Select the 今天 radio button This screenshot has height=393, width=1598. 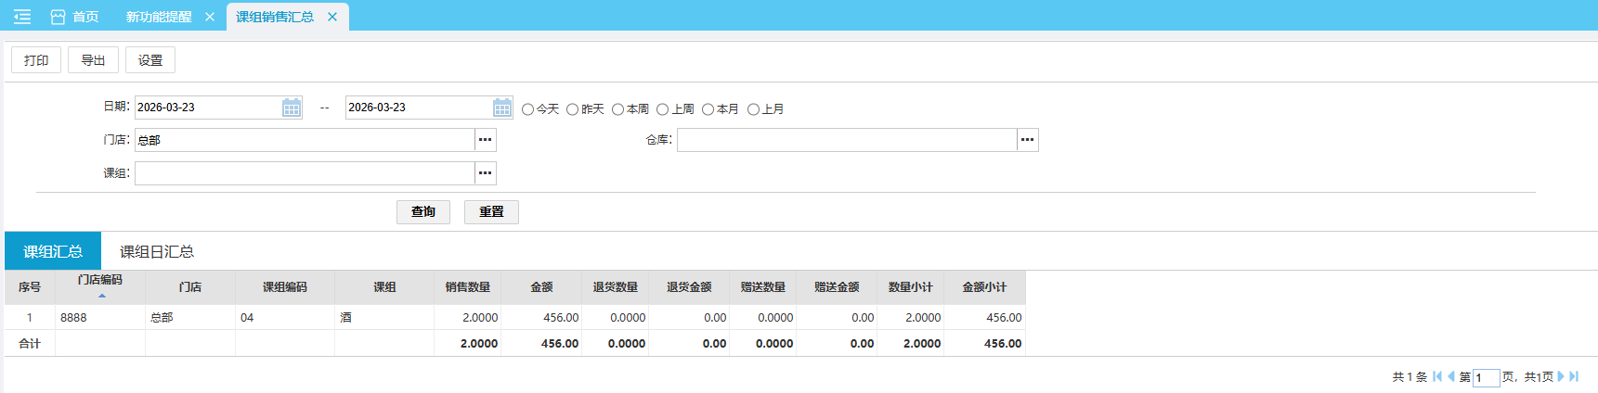pyautogui.click(x=527, y=109)
